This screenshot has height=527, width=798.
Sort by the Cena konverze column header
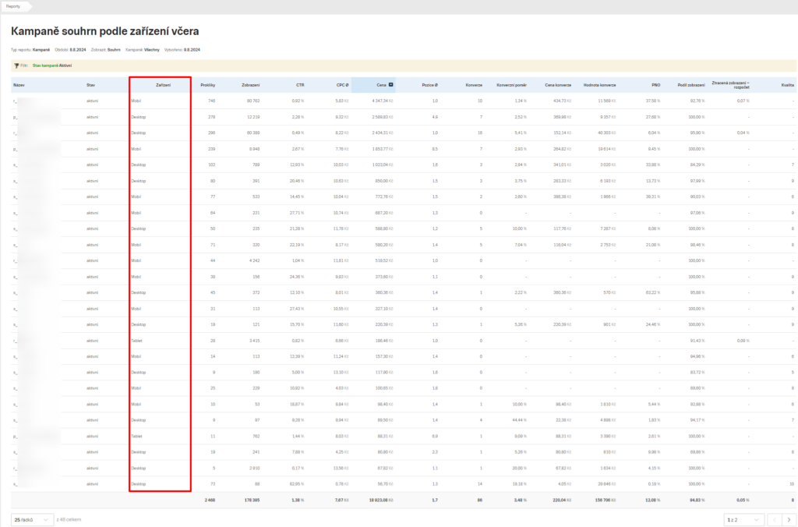click(x=558, y=85)
